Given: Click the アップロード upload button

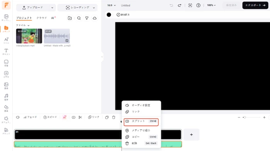Looking at the screenshot, I should click(33, 8).
